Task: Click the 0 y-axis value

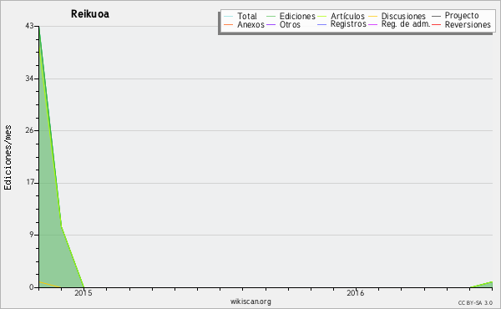Action: [x=32, y=287]
